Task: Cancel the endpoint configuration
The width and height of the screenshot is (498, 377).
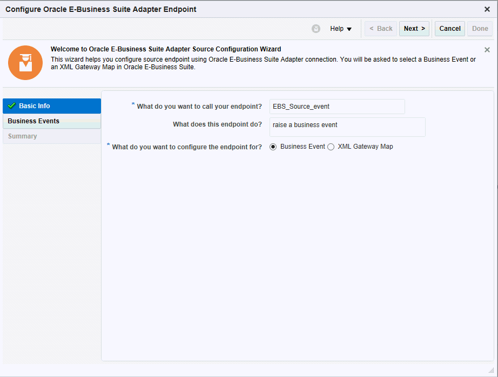Action: (450, 29)
